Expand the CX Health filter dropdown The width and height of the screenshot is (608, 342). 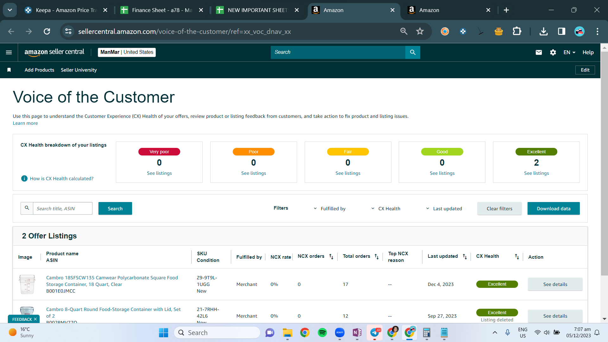click(x=386, y=209)
